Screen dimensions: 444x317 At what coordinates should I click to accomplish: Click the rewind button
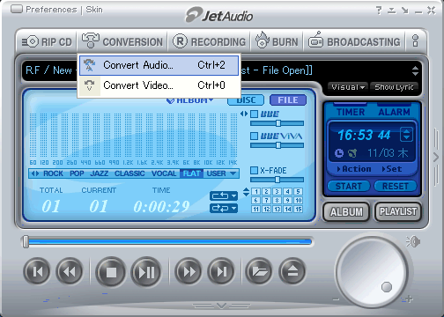tap(70, 271)
